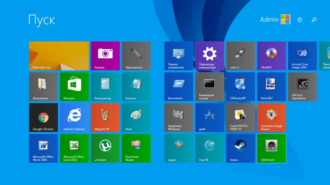This screenshot has width=330, height=185.
Task: Open the Командная строка tile
Action: (210, 87)
